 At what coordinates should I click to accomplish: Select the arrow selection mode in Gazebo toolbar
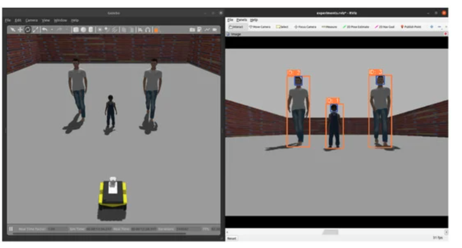pyautogui.click(x=13, y=30)
